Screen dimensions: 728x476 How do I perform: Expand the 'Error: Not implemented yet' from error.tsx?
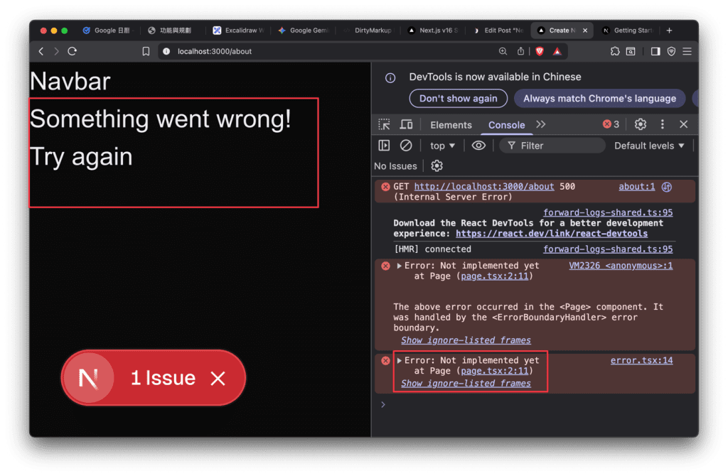(400, 361)
